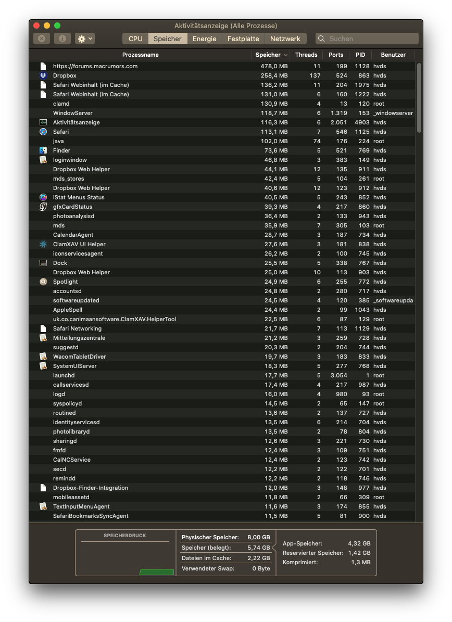Select the CalendarAgent process row

click(x=222, y=235)
